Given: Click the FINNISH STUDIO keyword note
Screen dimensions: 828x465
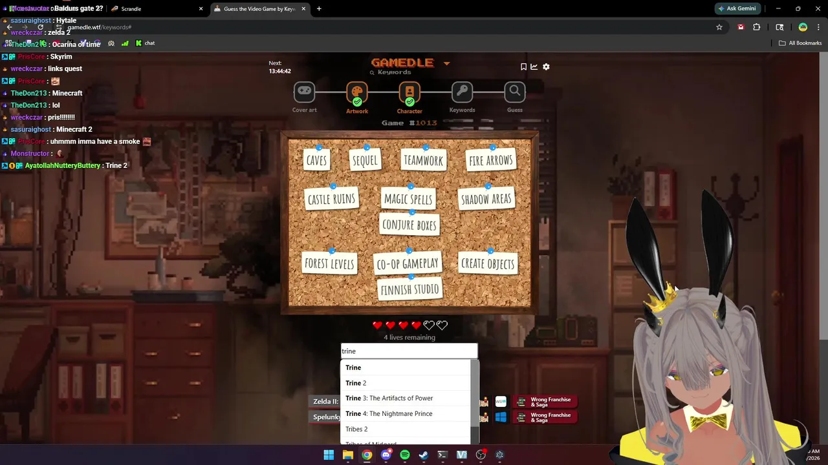Looking at the screenshot, I should tap(410, 289).
